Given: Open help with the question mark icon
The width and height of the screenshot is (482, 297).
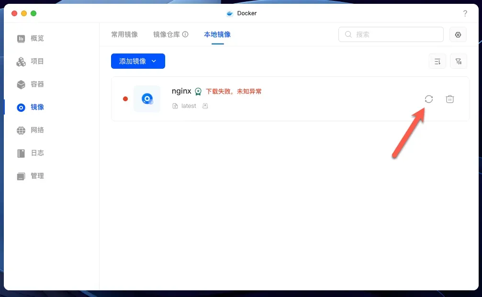Looking at the screenshot, I should click(465, 13).
